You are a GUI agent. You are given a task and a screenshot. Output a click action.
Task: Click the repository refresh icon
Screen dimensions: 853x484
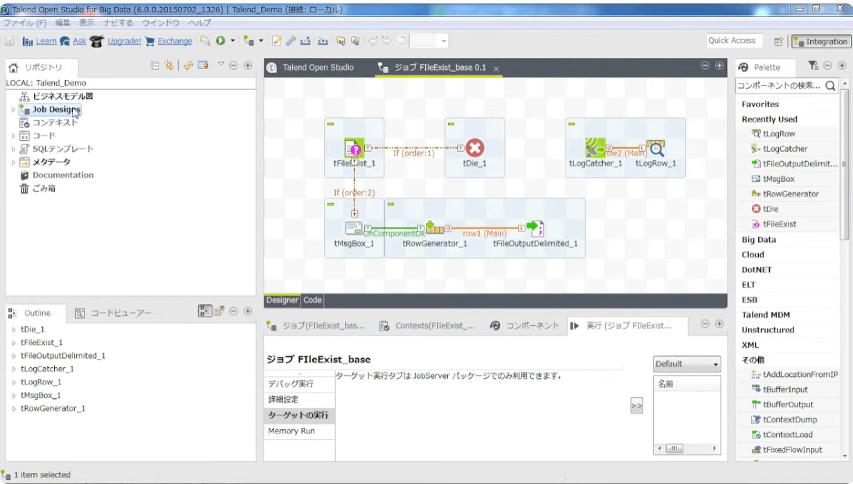(x=188, y=66)
